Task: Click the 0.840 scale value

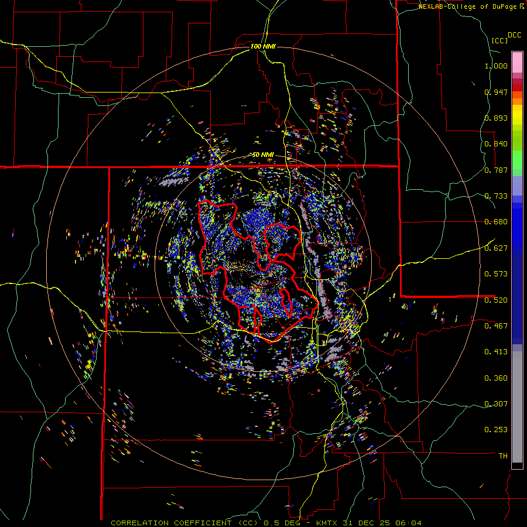Action: [496, 144]
